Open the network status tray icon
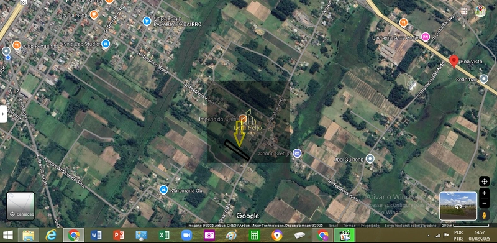The width and height of the screenshot is (497, 243). point(437,236)
